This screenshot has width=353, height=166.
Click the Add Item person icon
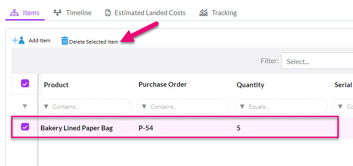(x=18, y=40)
